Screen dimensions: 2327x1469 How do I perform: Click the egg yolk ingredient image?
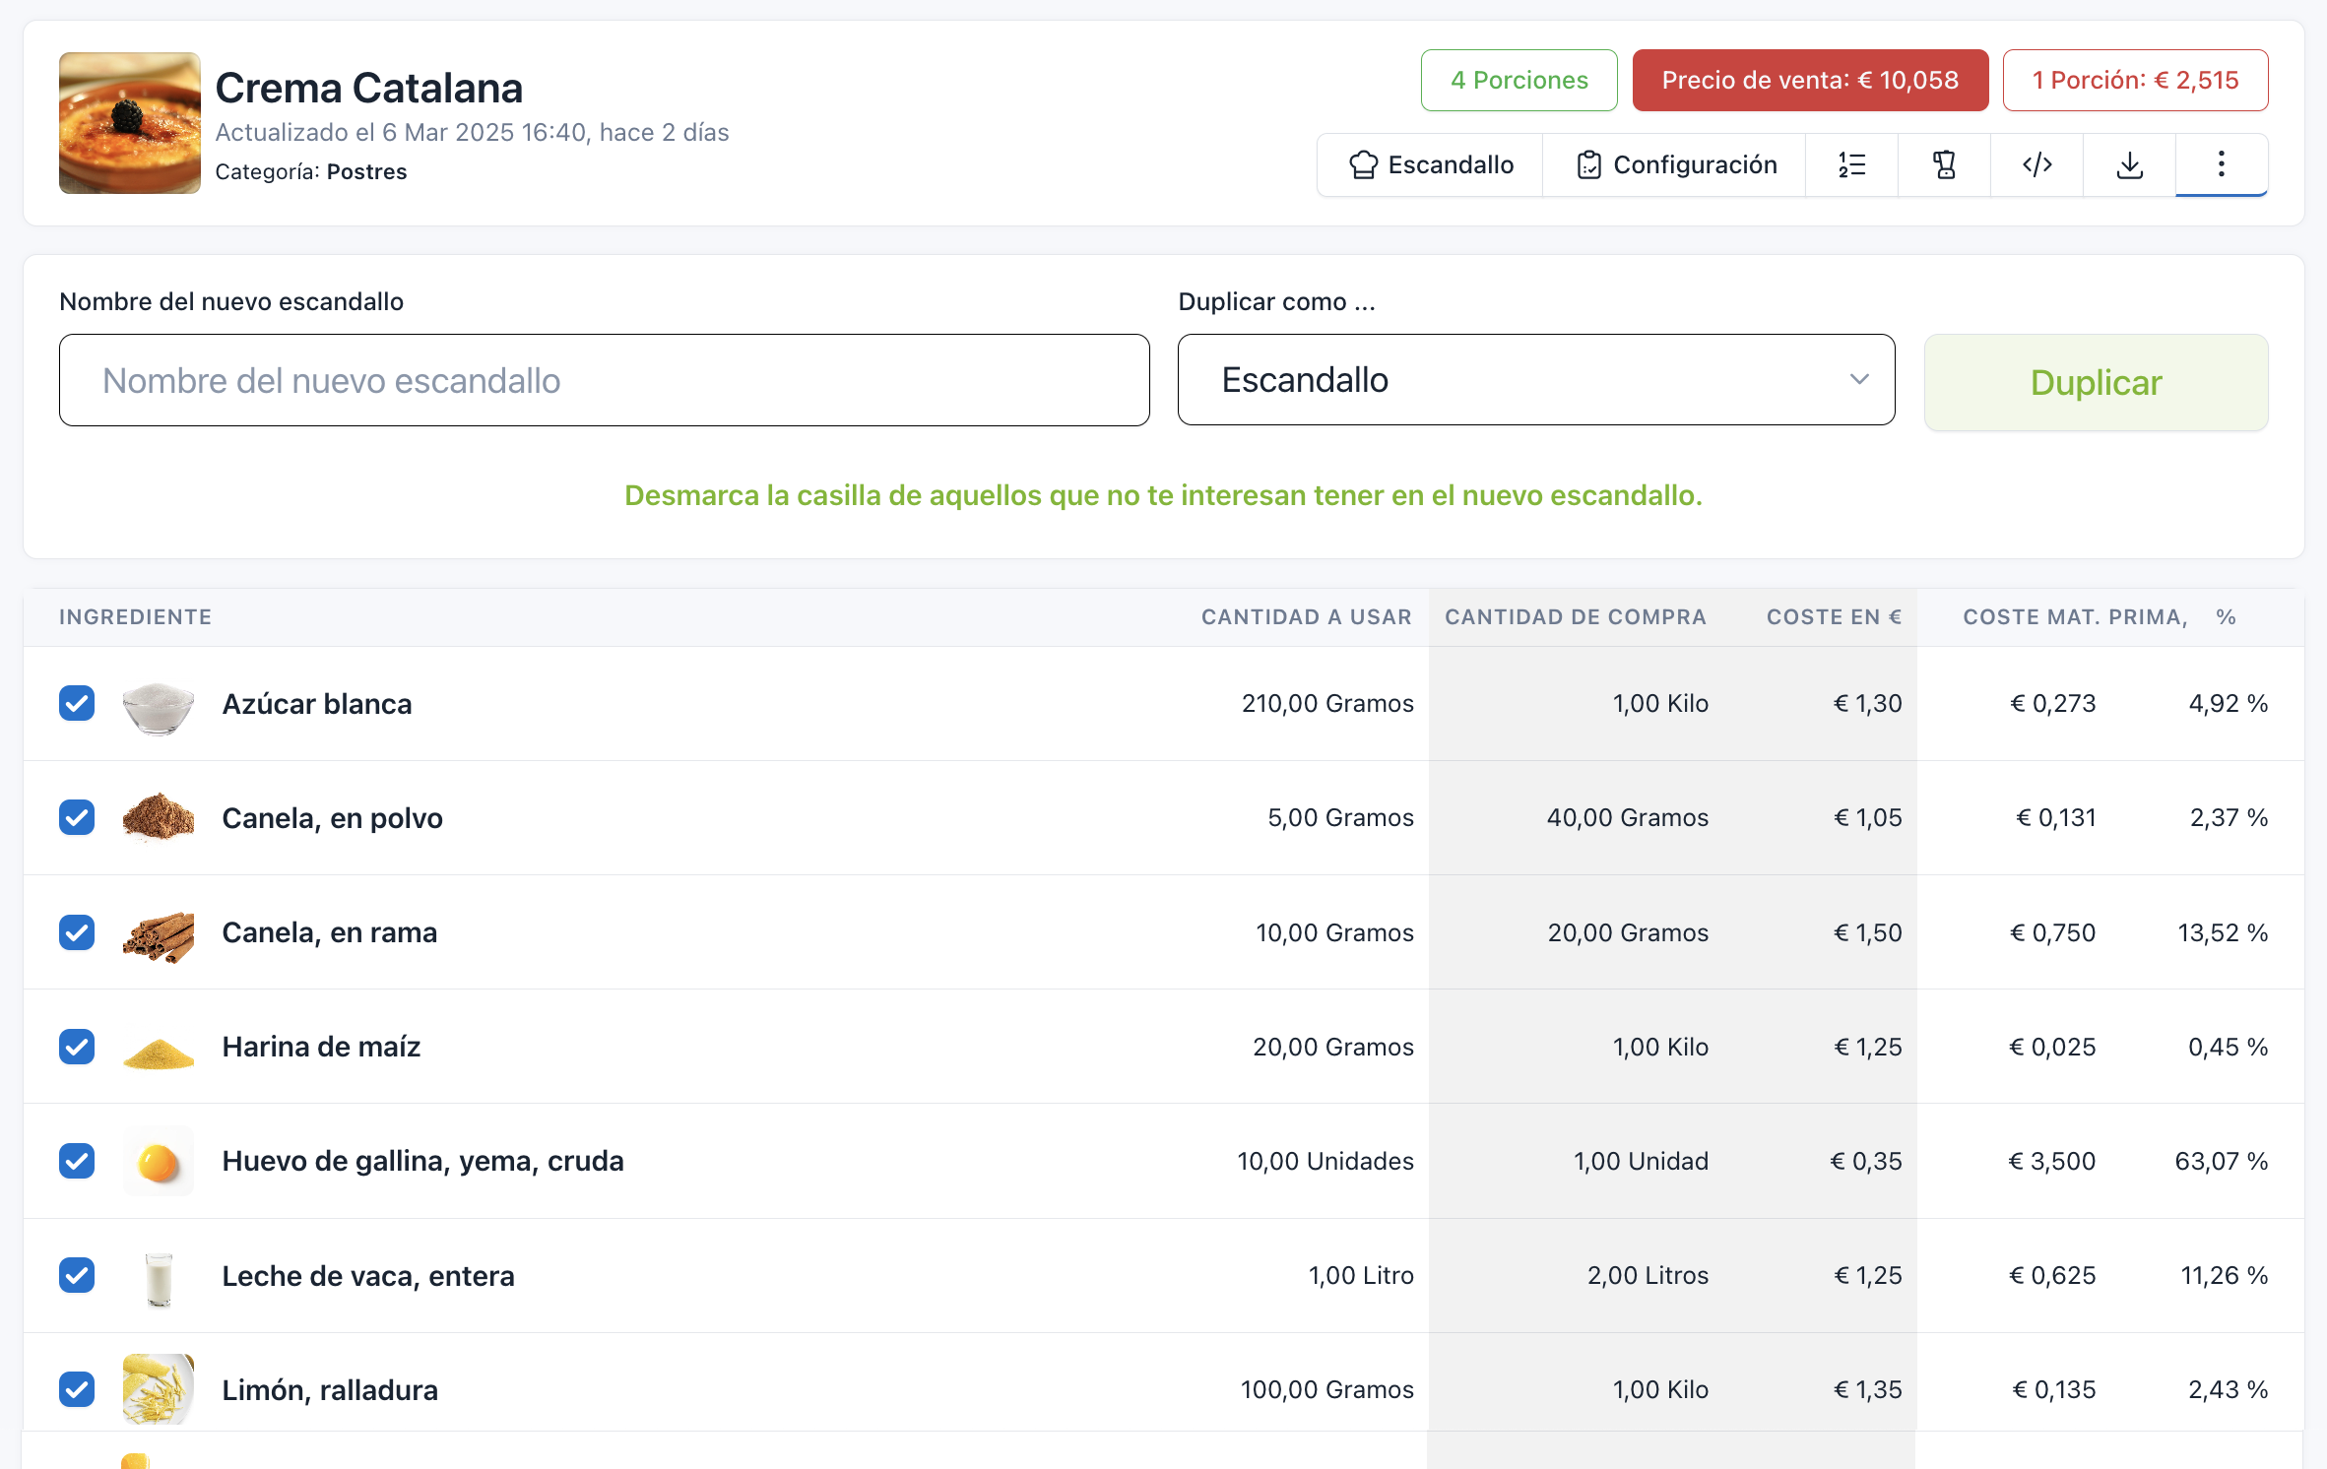[x=159, y=1162]
